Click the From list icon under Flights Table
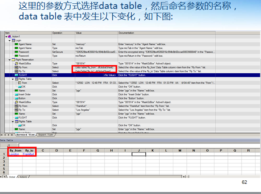 pos(19,83)
